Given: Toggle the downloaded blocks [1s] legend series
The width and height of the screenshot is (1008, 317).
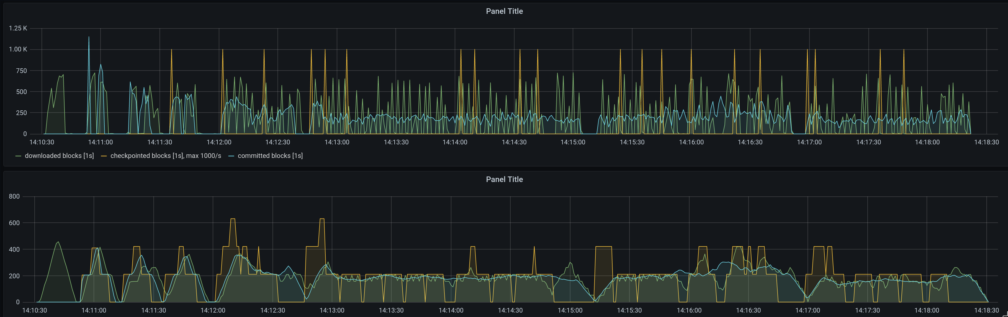Looking at the screenshot, I should [x=59, y=155].
